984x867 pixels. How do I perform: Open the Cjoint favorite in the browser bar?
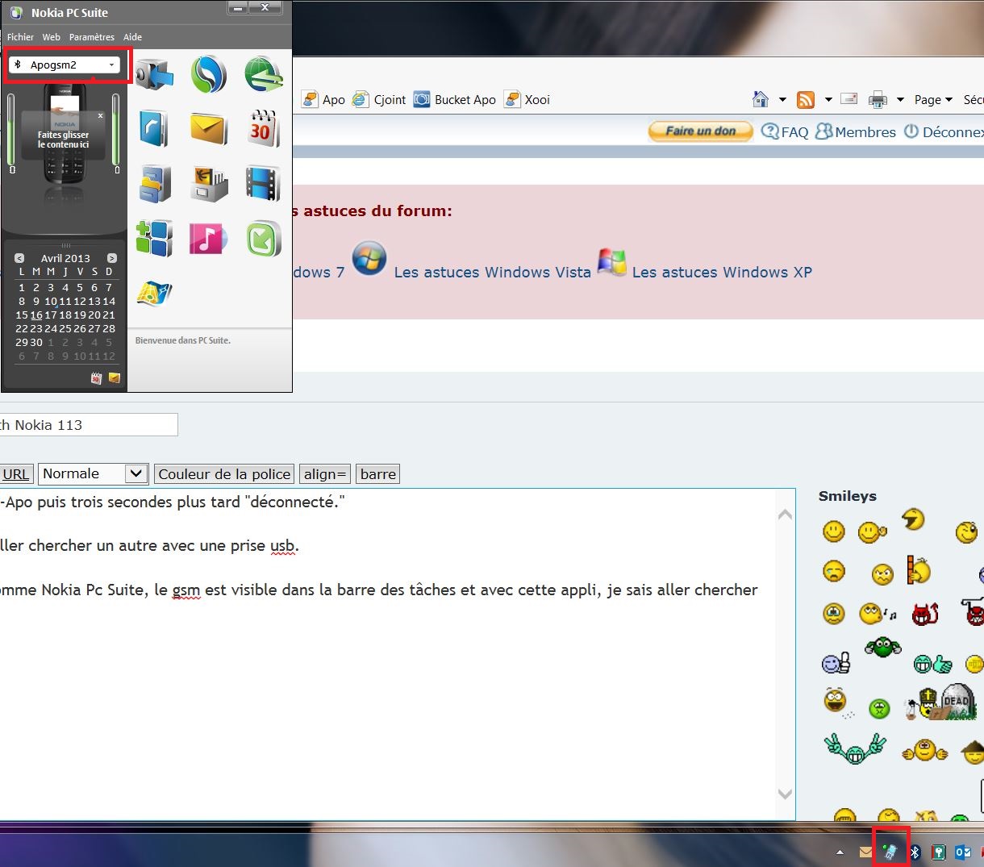379,99
